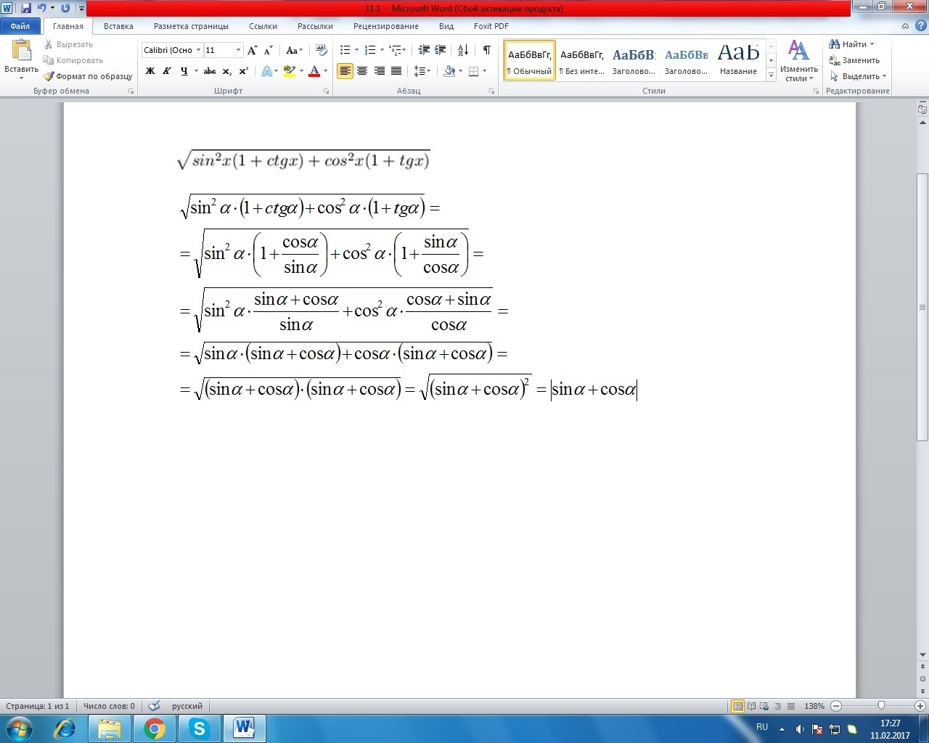Viewport: 929px width, 743px height.
Task: Toggle superscript formatting
Action: coord(244,71)
